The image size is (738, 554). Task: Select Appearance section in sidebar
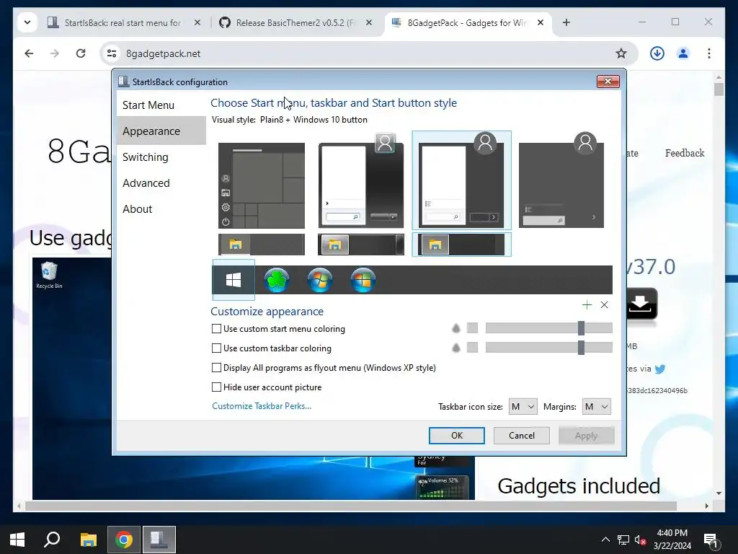click(161, 131)
